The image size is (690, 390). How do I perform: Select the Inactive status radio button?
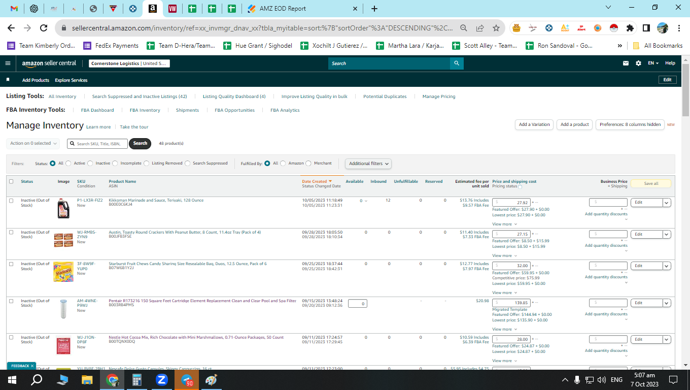[x=90, y=164]
